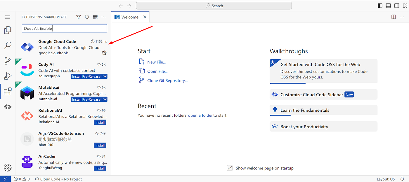Click Clone Git Repository... link

167,80
